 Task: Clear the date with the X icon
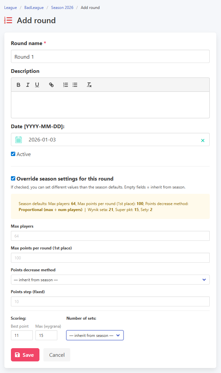point(203,140)
